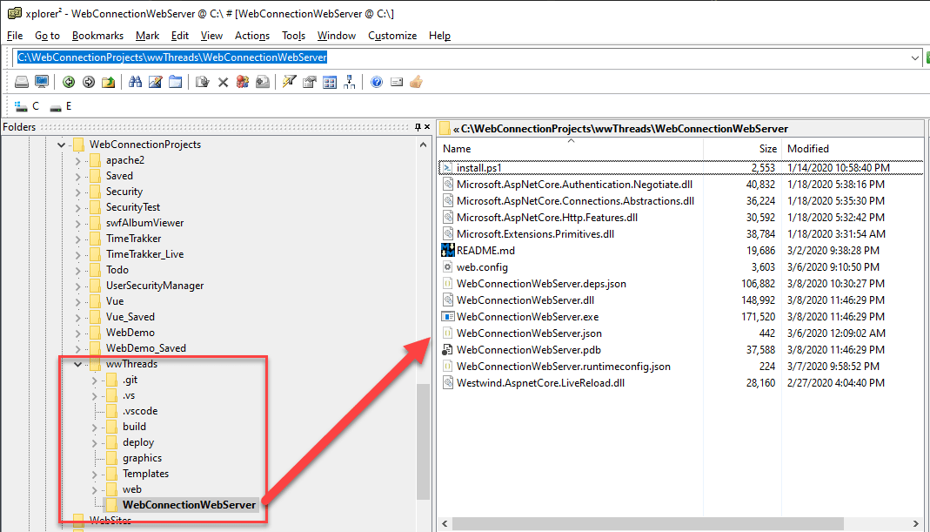The image size is (930, 532).
Task: Select the WebConnectionWebServer folder in tree
Action: (x=189, y=505)
